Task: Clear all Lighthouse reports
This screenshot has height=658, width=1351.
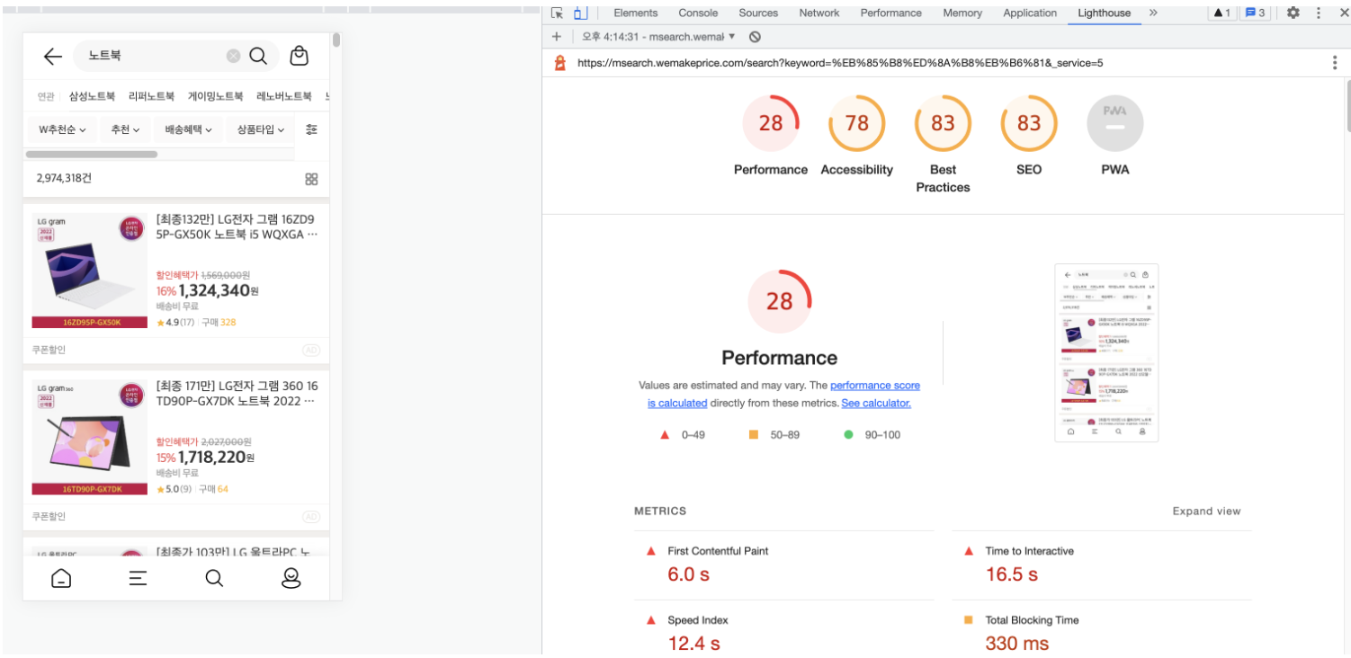Action: pyautogui.click(x=755, y=37)
